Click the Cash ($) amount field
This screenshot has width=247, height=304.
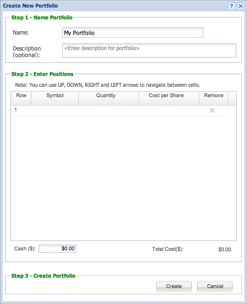tap(58, 249)
